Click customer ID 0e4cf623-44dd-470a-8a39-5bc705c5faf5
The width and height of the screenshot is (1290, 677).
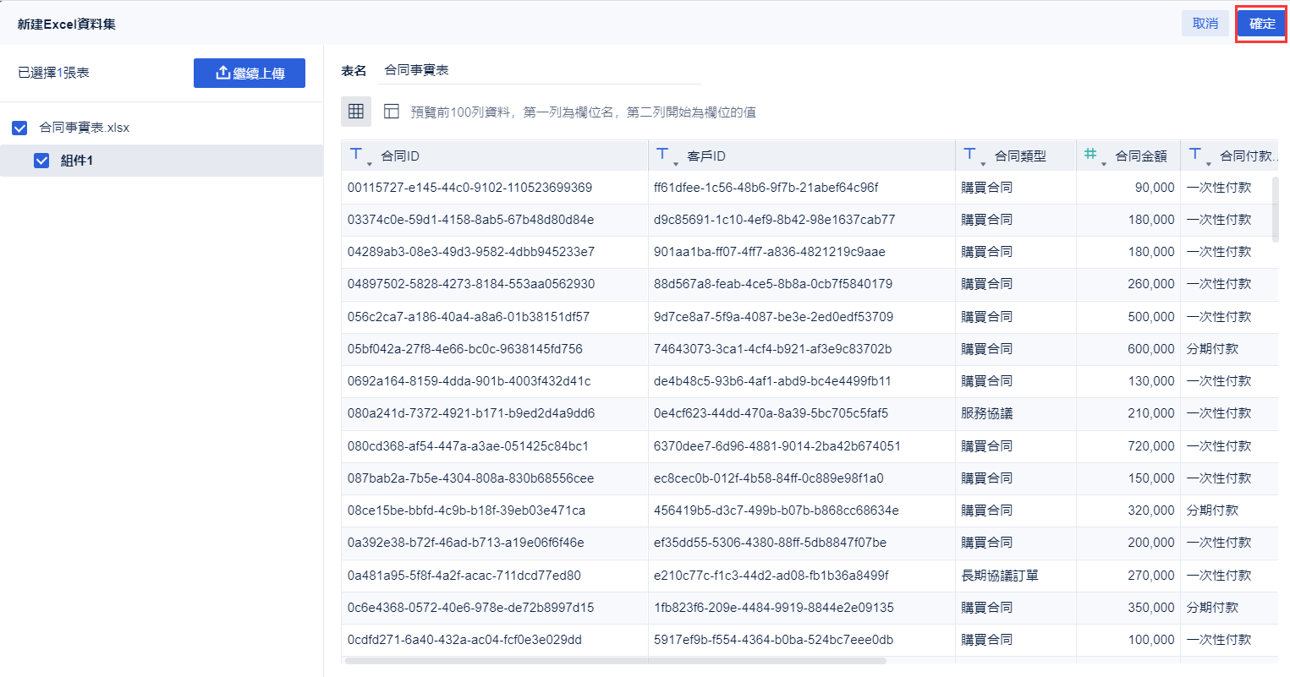(x=802, y=413)
